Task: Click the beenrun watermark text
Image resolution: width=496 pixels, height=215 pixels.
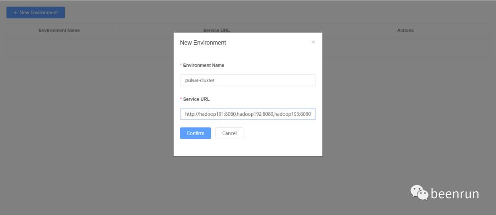Action: (x=455, y=194)
